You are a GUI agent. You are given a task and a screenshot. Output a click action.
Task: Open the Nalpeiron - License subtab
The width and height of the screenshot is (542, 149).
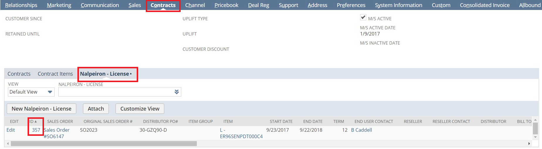(106, 74)
